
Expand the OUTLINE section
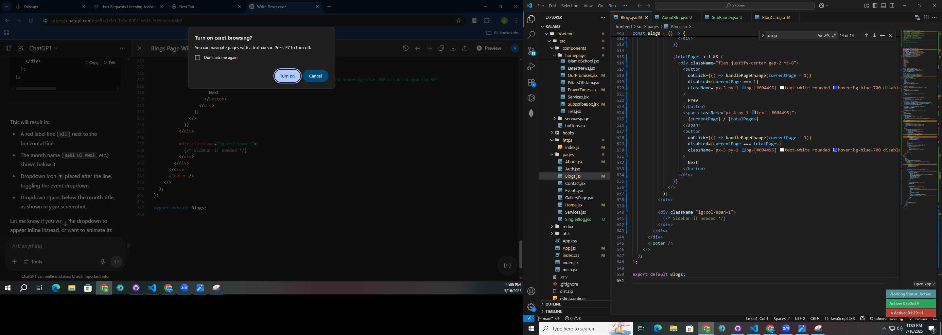574,304
